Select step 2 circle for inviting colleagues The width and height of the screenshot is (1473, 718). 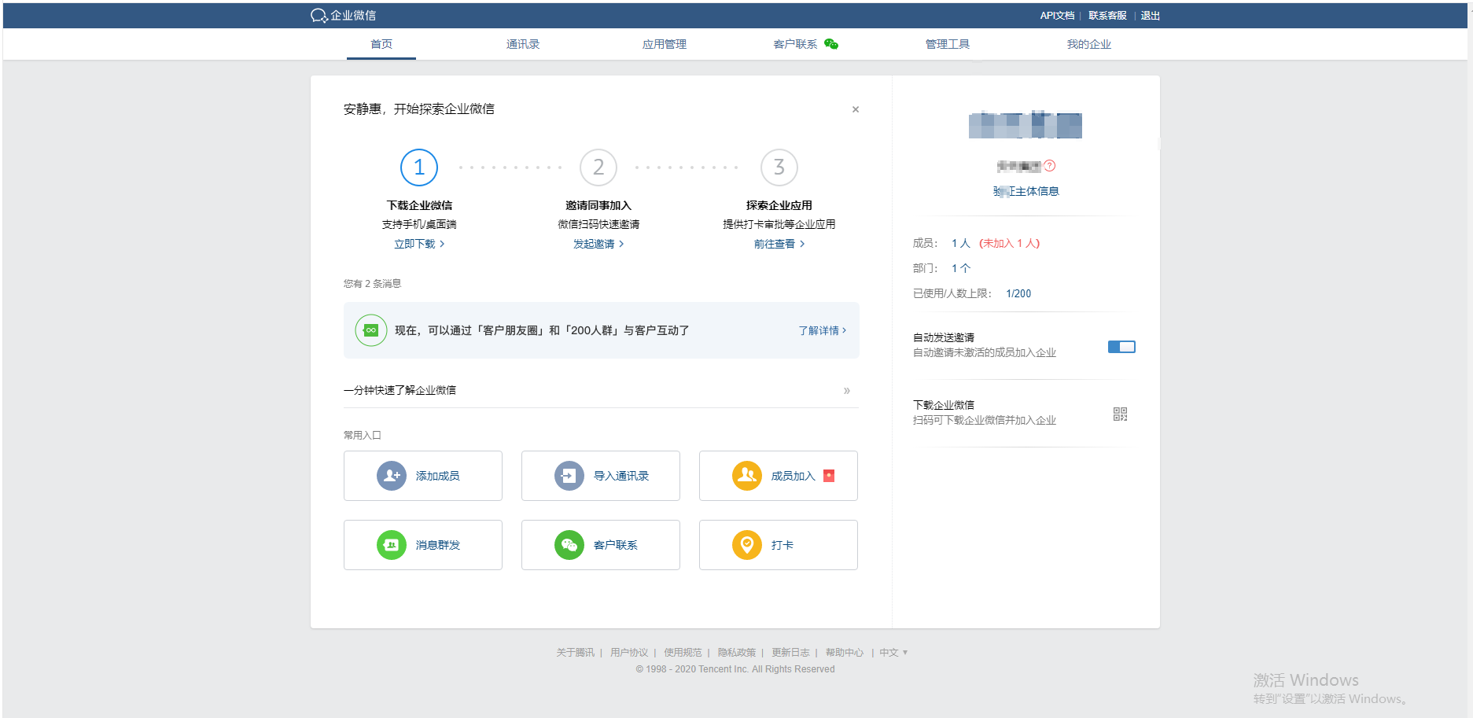pyautogui.click(x=598, y=168)
